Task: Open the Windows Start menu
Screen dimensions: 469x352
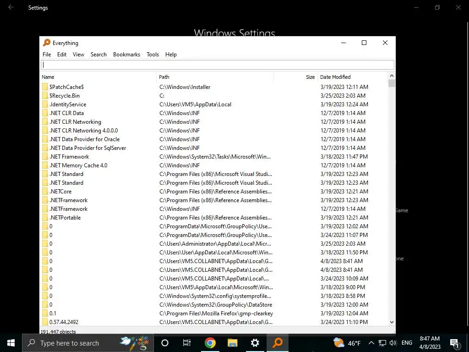Action: (x=11, y=343)
